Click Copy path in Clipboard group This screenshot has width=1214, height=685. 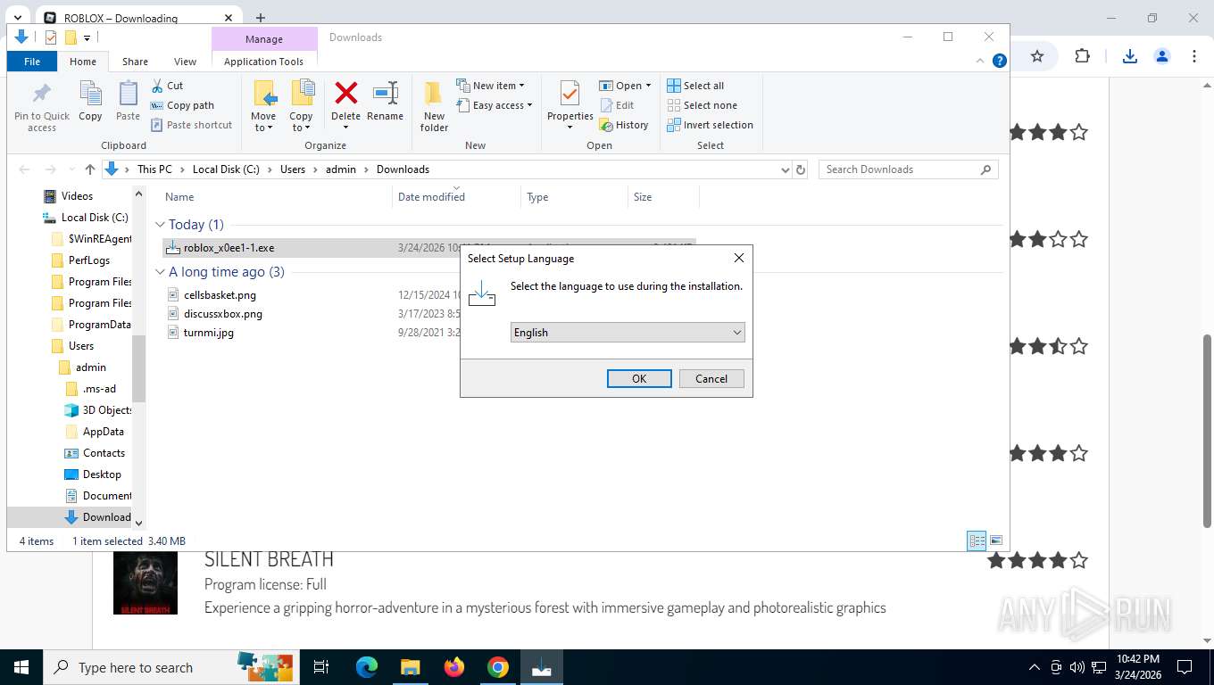(183, 105)
